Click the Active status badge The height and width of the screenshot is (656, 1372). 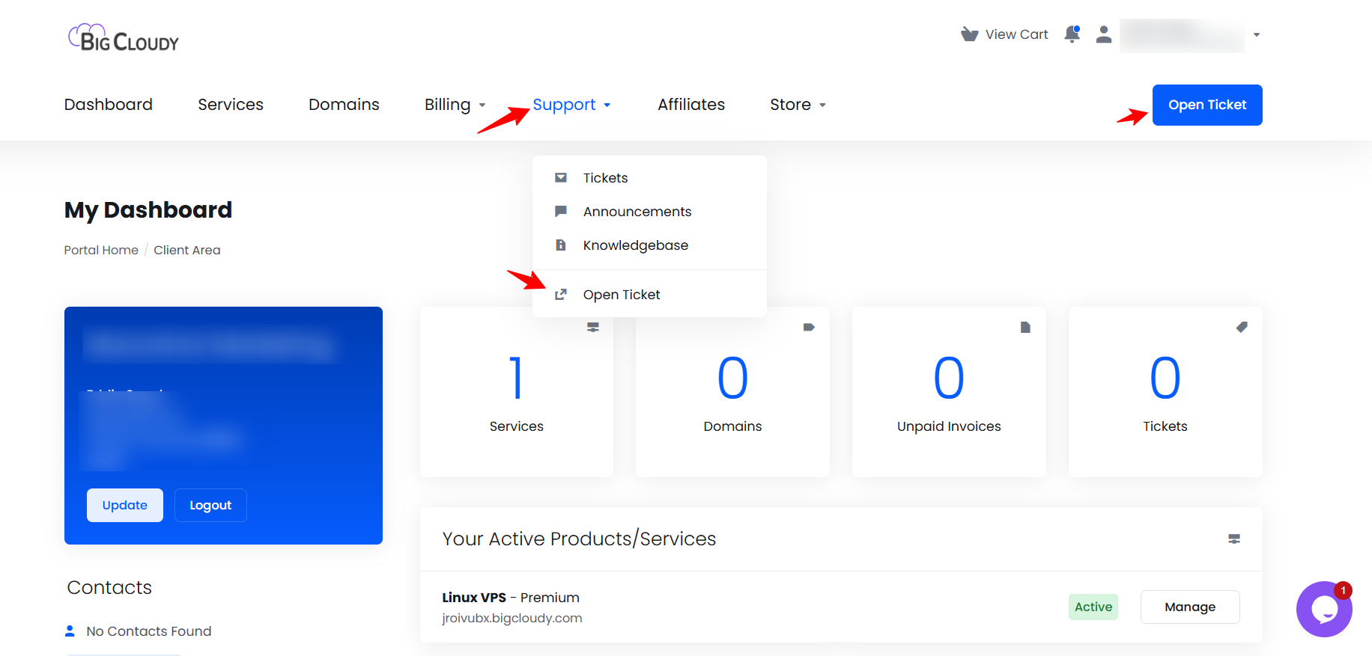point(1093,607)
